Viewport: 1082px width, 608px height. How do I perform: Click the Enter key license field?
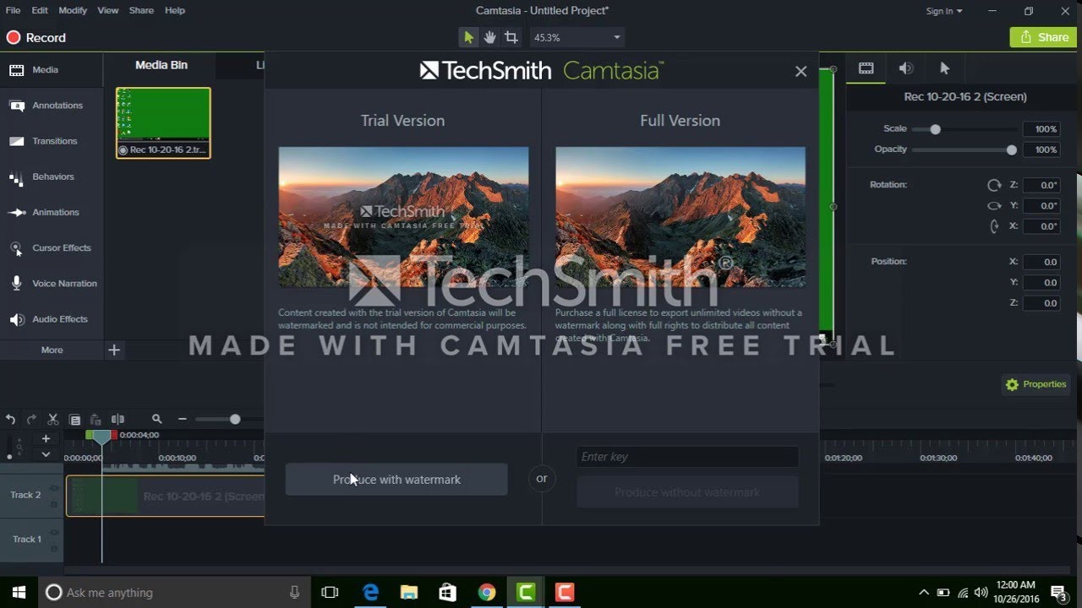pos(687,457)
